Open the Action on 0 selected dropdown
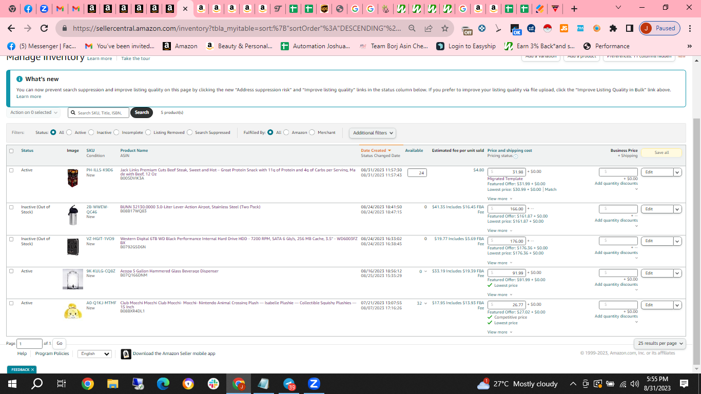This screenshot has height=394, width=701. click(x=33, y=112)
